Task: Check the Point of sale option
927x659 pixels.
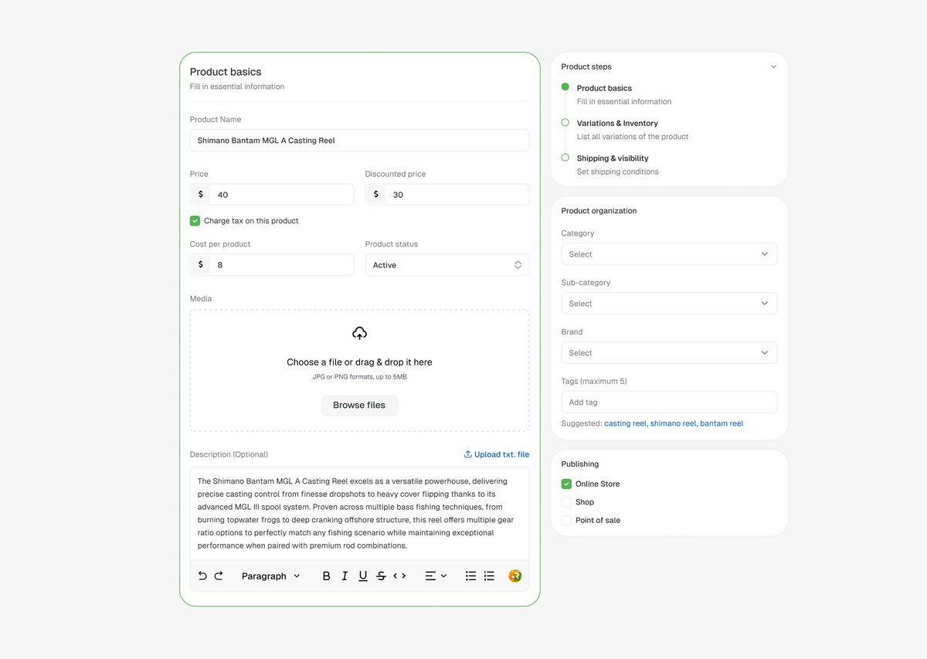Action: click(x=567, y=520)
